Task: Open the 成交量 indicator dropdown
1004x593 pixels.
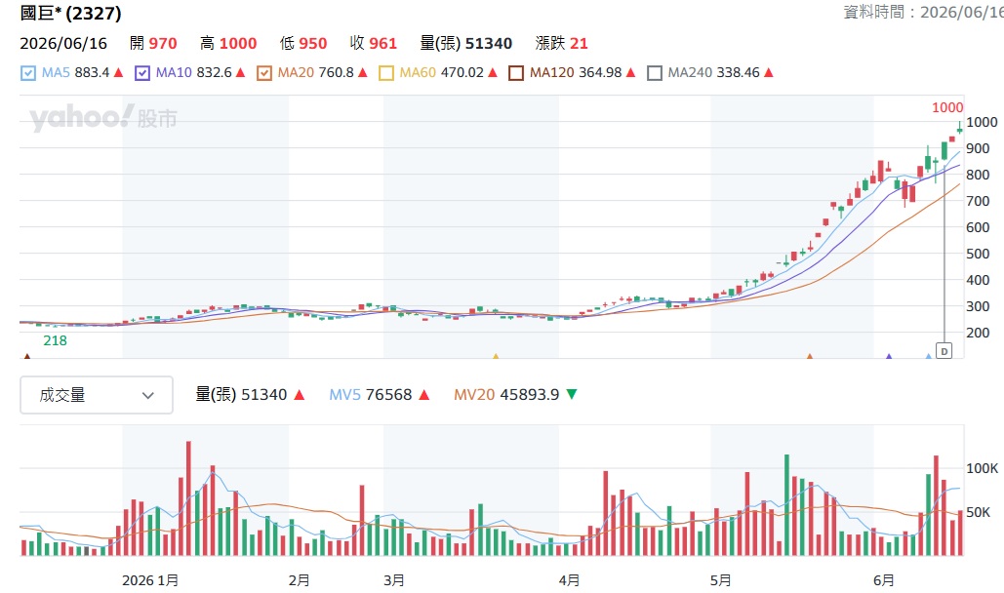Action: pyautogui.click(x=97, y=395)
